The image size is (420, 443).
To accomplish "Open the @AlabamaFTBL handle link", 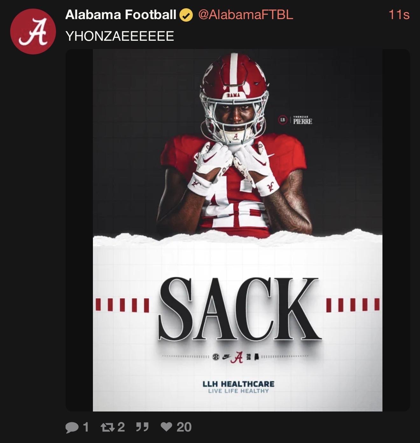I will point(245,15).
